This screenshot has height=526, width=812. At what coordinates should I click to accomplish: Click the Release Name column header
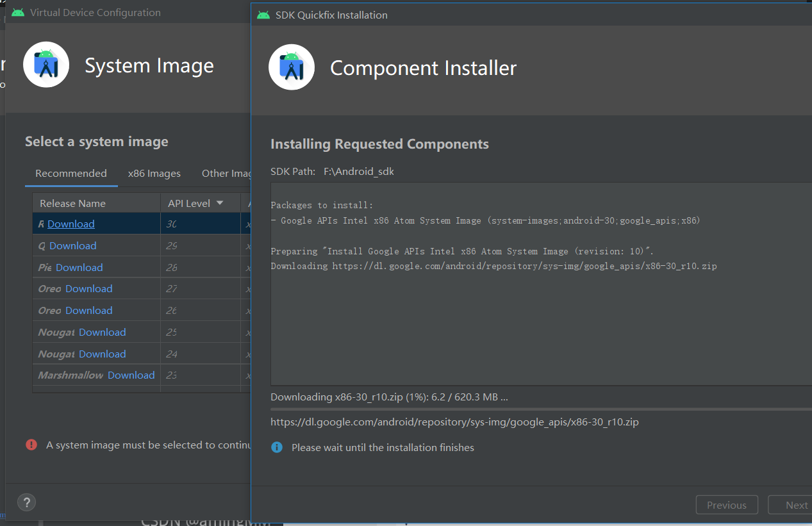(73, 203)
